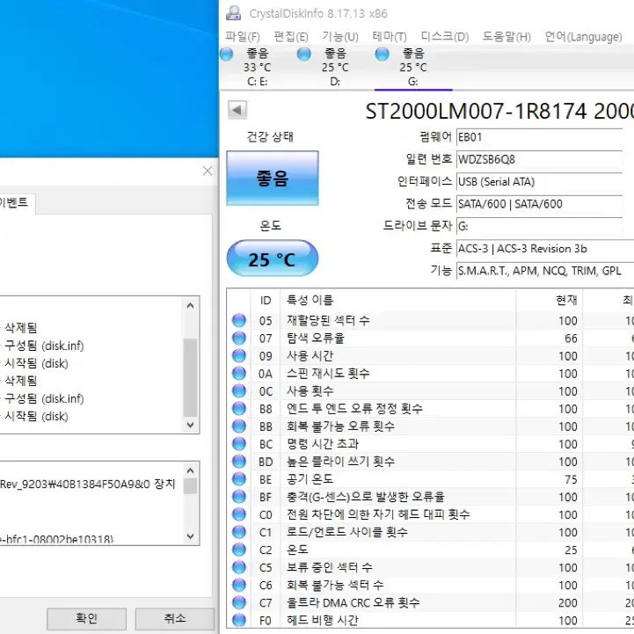The height and width of the screenshot is (634, 634).
Task: Open the 파일(F) menu
Action: (x=243, y=37)
